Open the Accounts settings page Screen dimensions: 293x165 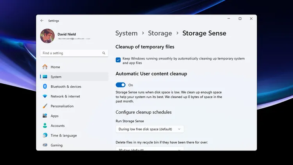pyautogui.click(x=57, y=126)
